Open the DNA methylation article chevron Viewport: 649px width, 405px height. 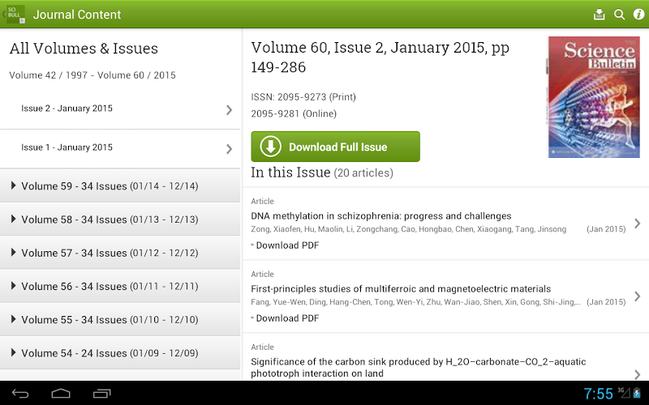[637, 224]
